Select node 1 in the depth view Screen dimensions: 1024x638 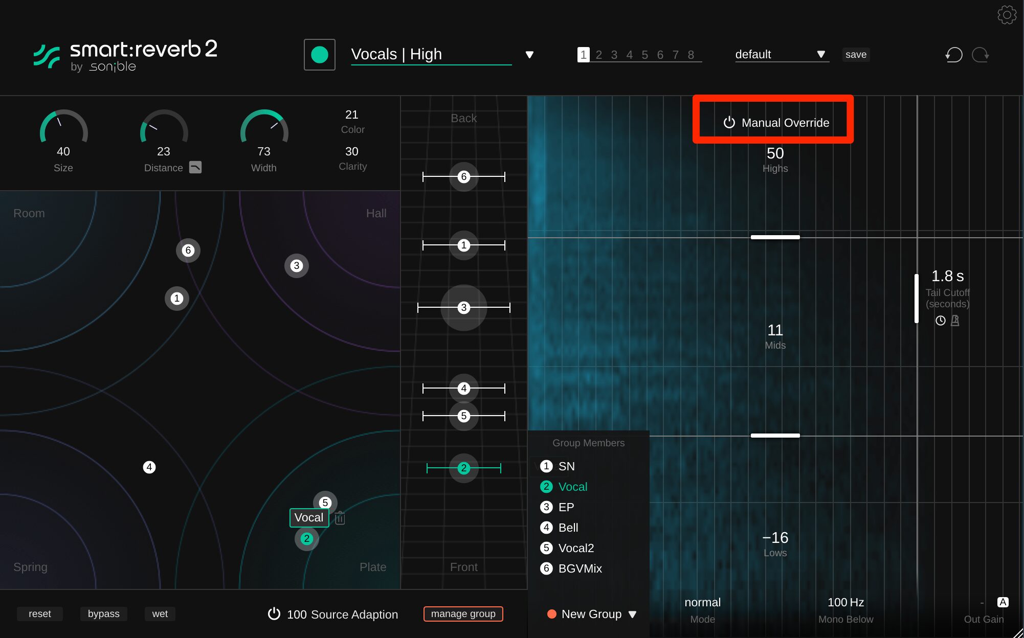(x=464, y=245)
